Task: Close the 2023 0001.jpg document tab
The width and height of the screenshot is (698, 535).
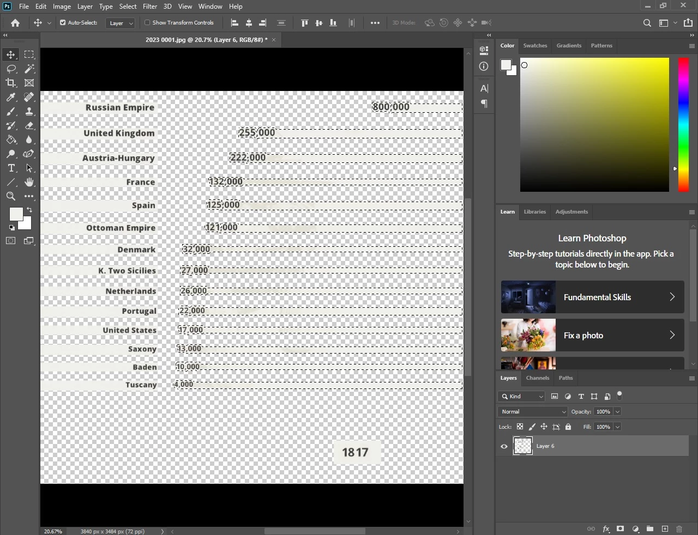Action: point(274,40)
